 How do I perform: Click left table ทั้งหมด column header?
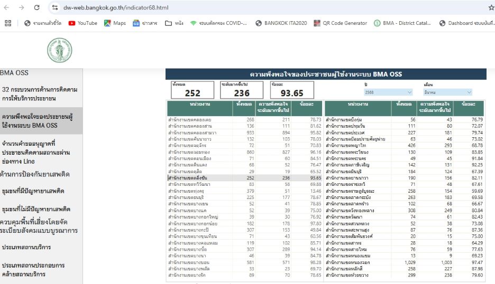coord(244,108)
